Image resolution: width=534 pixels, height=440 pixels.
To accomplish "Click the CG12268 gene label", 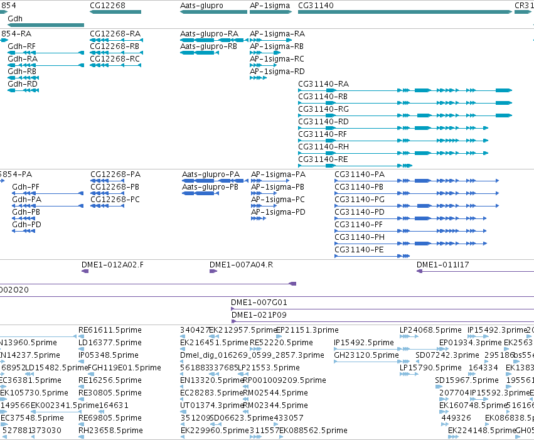I will pos(107,6).
